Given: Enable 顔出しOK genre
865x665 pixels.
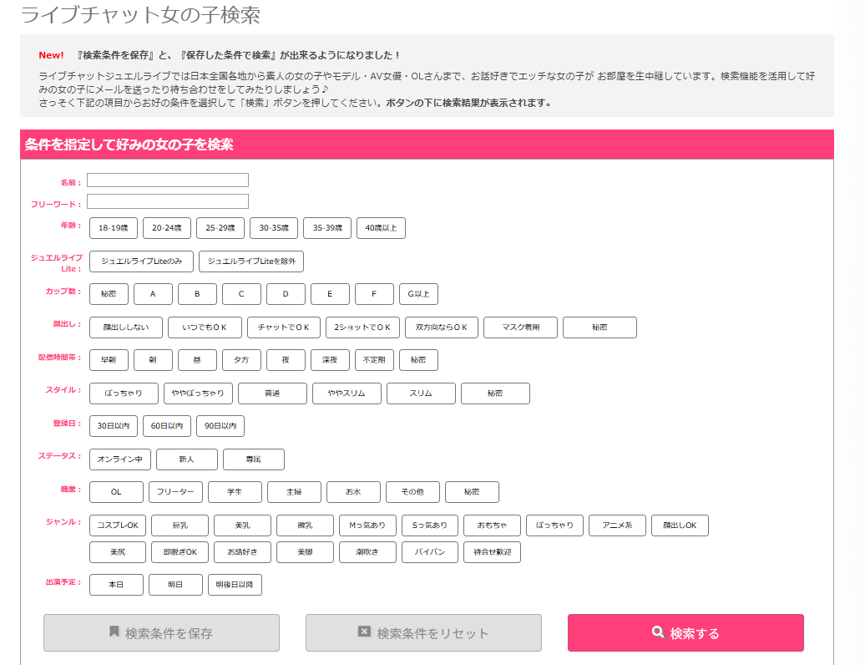Looking at the screenshot, I should (680, 525).
